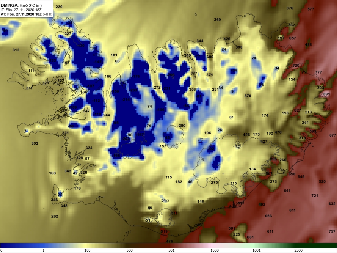Click the 1001 label on the color scale
The image size is (337, 253).
click(256, 250)
